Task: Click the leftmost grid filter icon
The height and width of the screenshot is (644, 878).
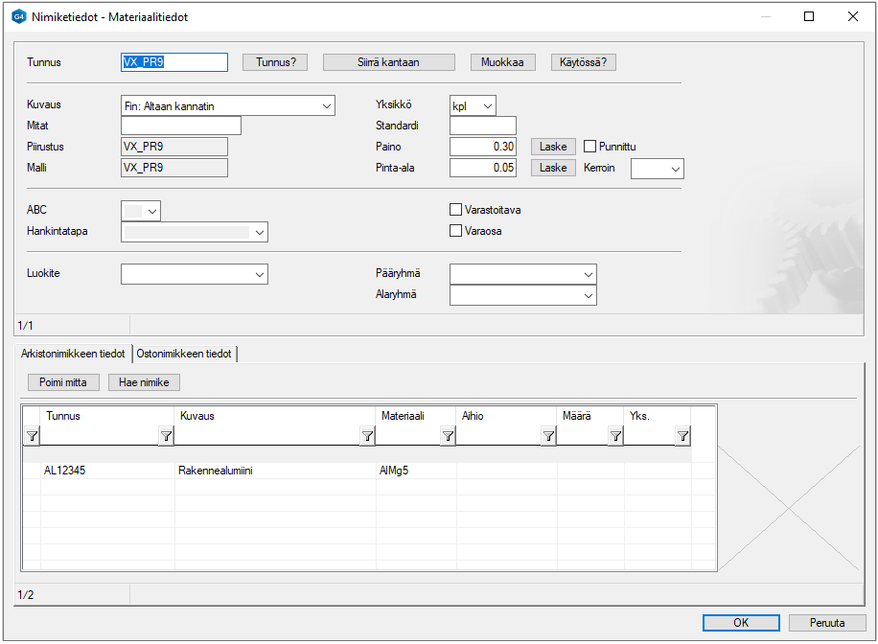Action: [31, 436]
